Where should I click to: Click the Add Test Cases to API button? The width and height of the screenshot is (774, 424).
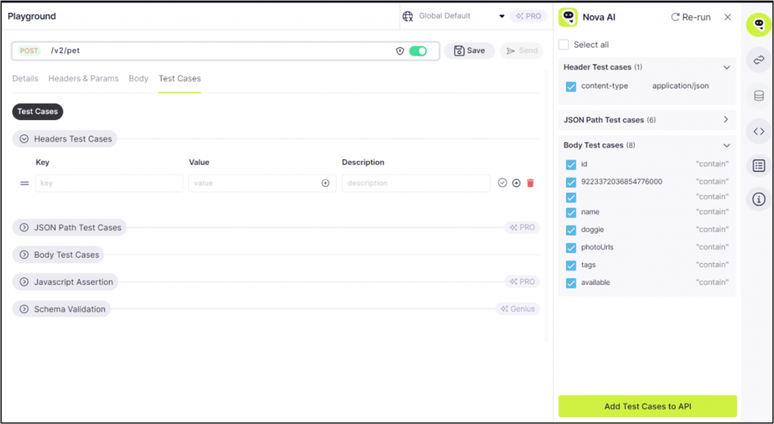(647, 406)
